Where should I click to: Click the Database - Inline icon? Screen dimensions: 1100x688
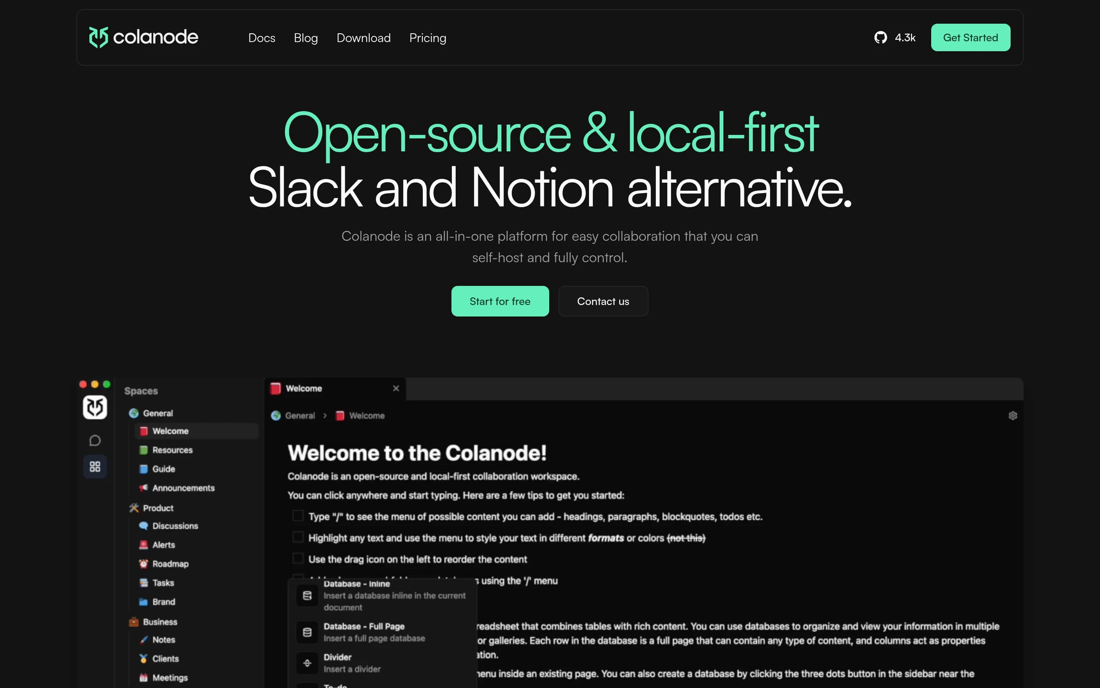point(307,595)
